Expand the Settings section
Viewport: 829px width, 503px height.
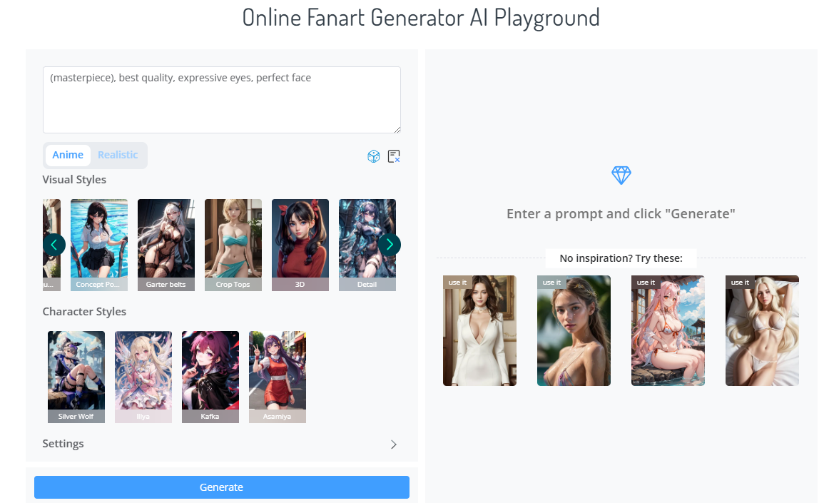tap(393, 444)
